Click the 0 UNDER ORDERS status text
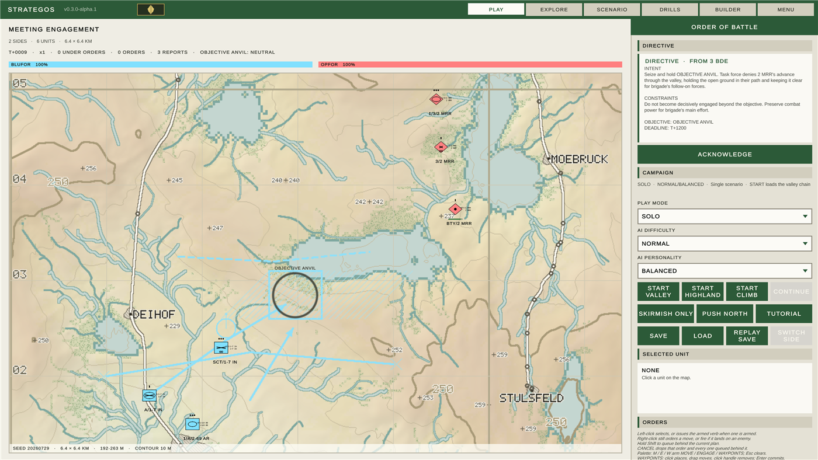Viewport: 818px width, 460px height. pyautogui.click(x=81, y=53)
